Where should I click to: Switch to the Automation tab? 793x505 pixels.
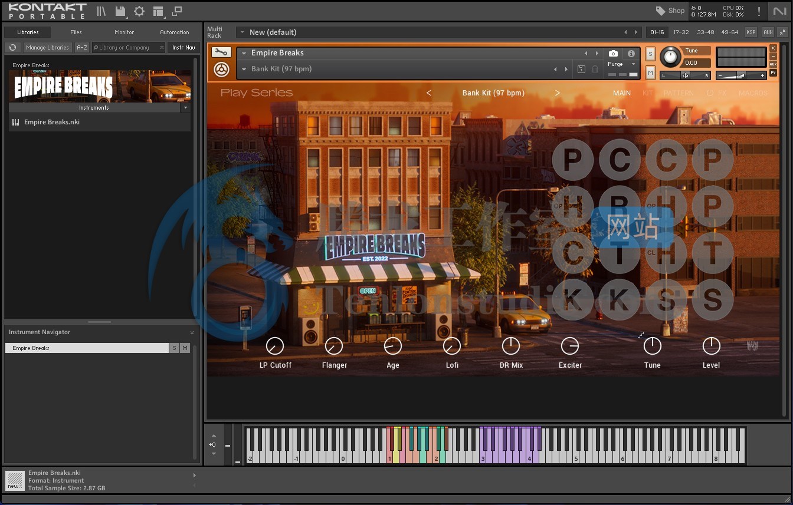pyautogui.click(x=175, y=32)
